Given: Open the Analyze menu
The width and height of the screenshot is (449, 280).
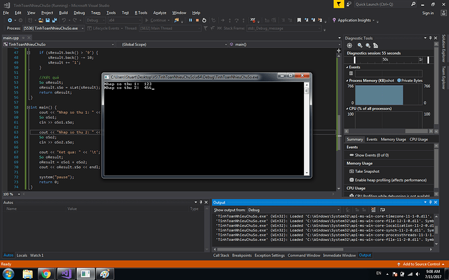Looking at the screenshot, I should pos(159,12).
